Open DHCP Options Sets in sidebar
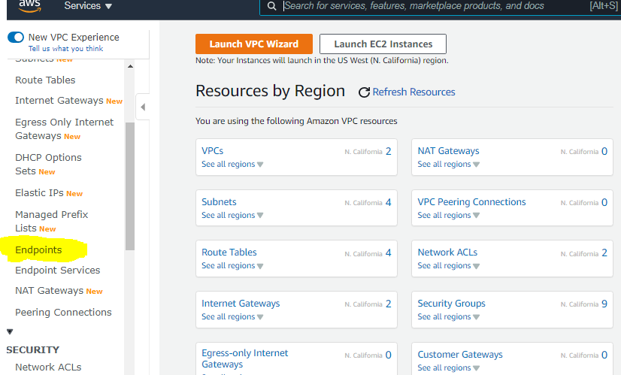This screenshot has width=621, height=375. [x=48, y=164]
